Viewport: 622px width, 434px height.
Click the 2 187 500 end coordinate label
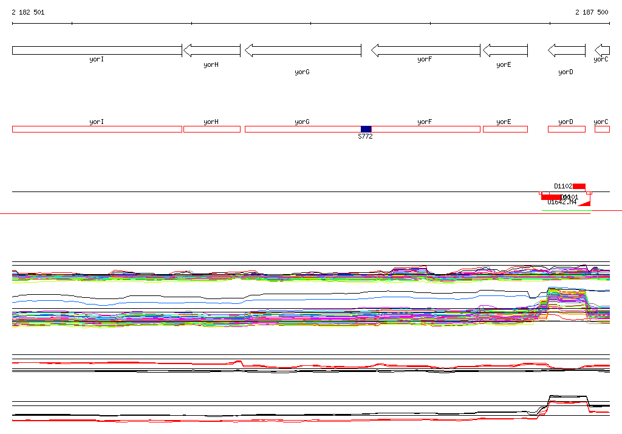[x=592, y=12]
